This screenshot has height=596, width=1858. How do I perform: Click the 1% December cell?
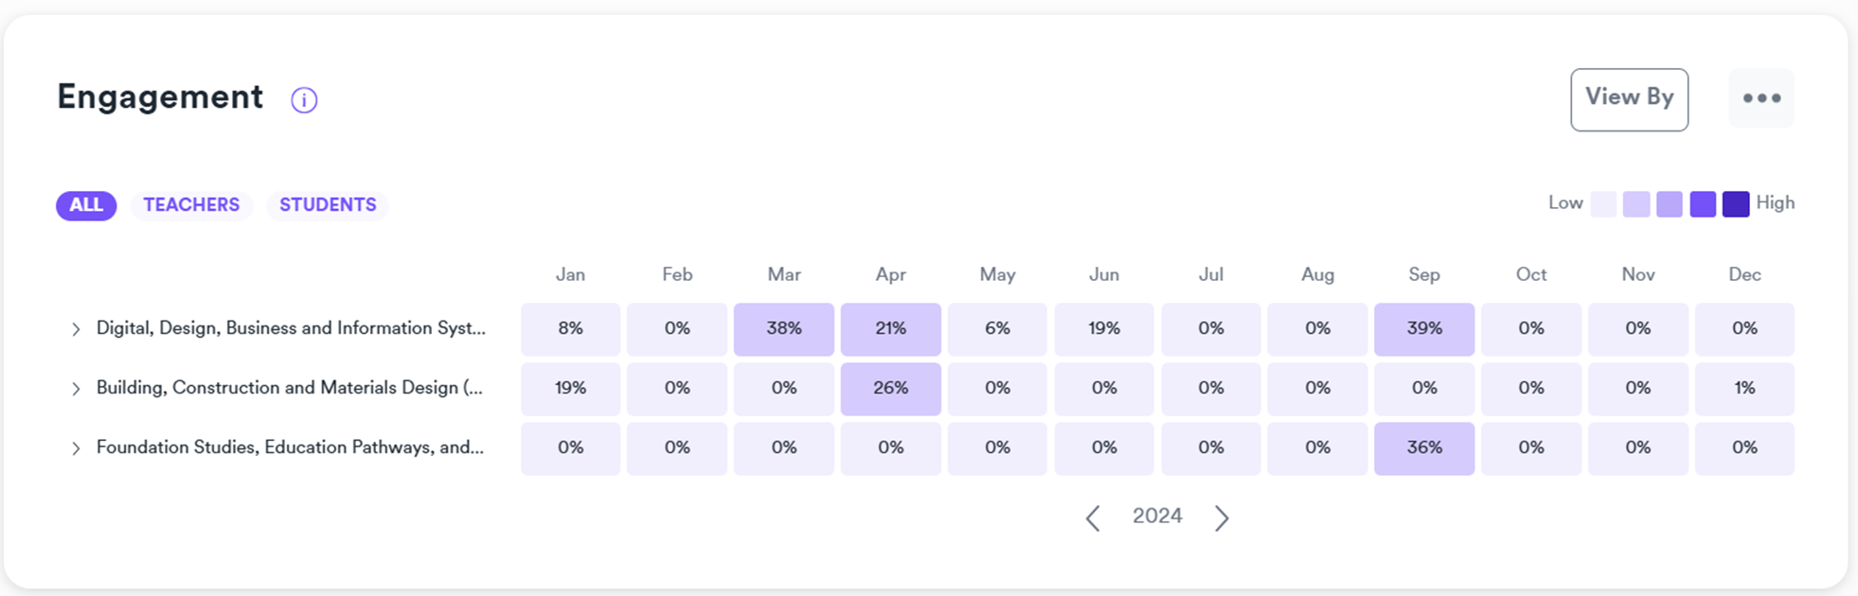pos(1744,389)
